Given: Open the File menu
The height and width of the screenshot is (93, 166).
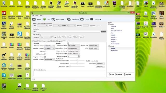Looking at the screenshot, I should click(x=33, y=16).
